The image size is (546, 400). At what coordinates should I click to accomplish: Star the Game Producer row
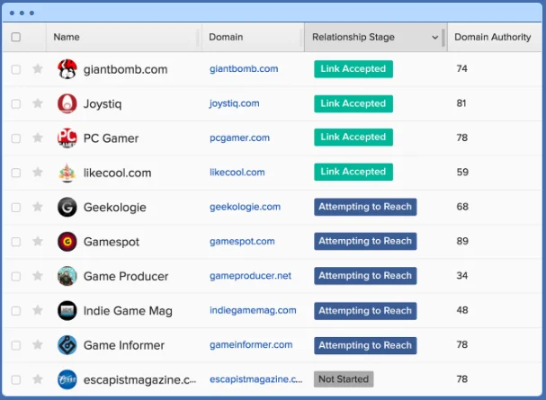click(38, 276)
